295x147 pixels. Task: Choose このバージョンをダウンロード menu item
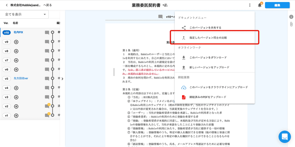click(215, 58)
